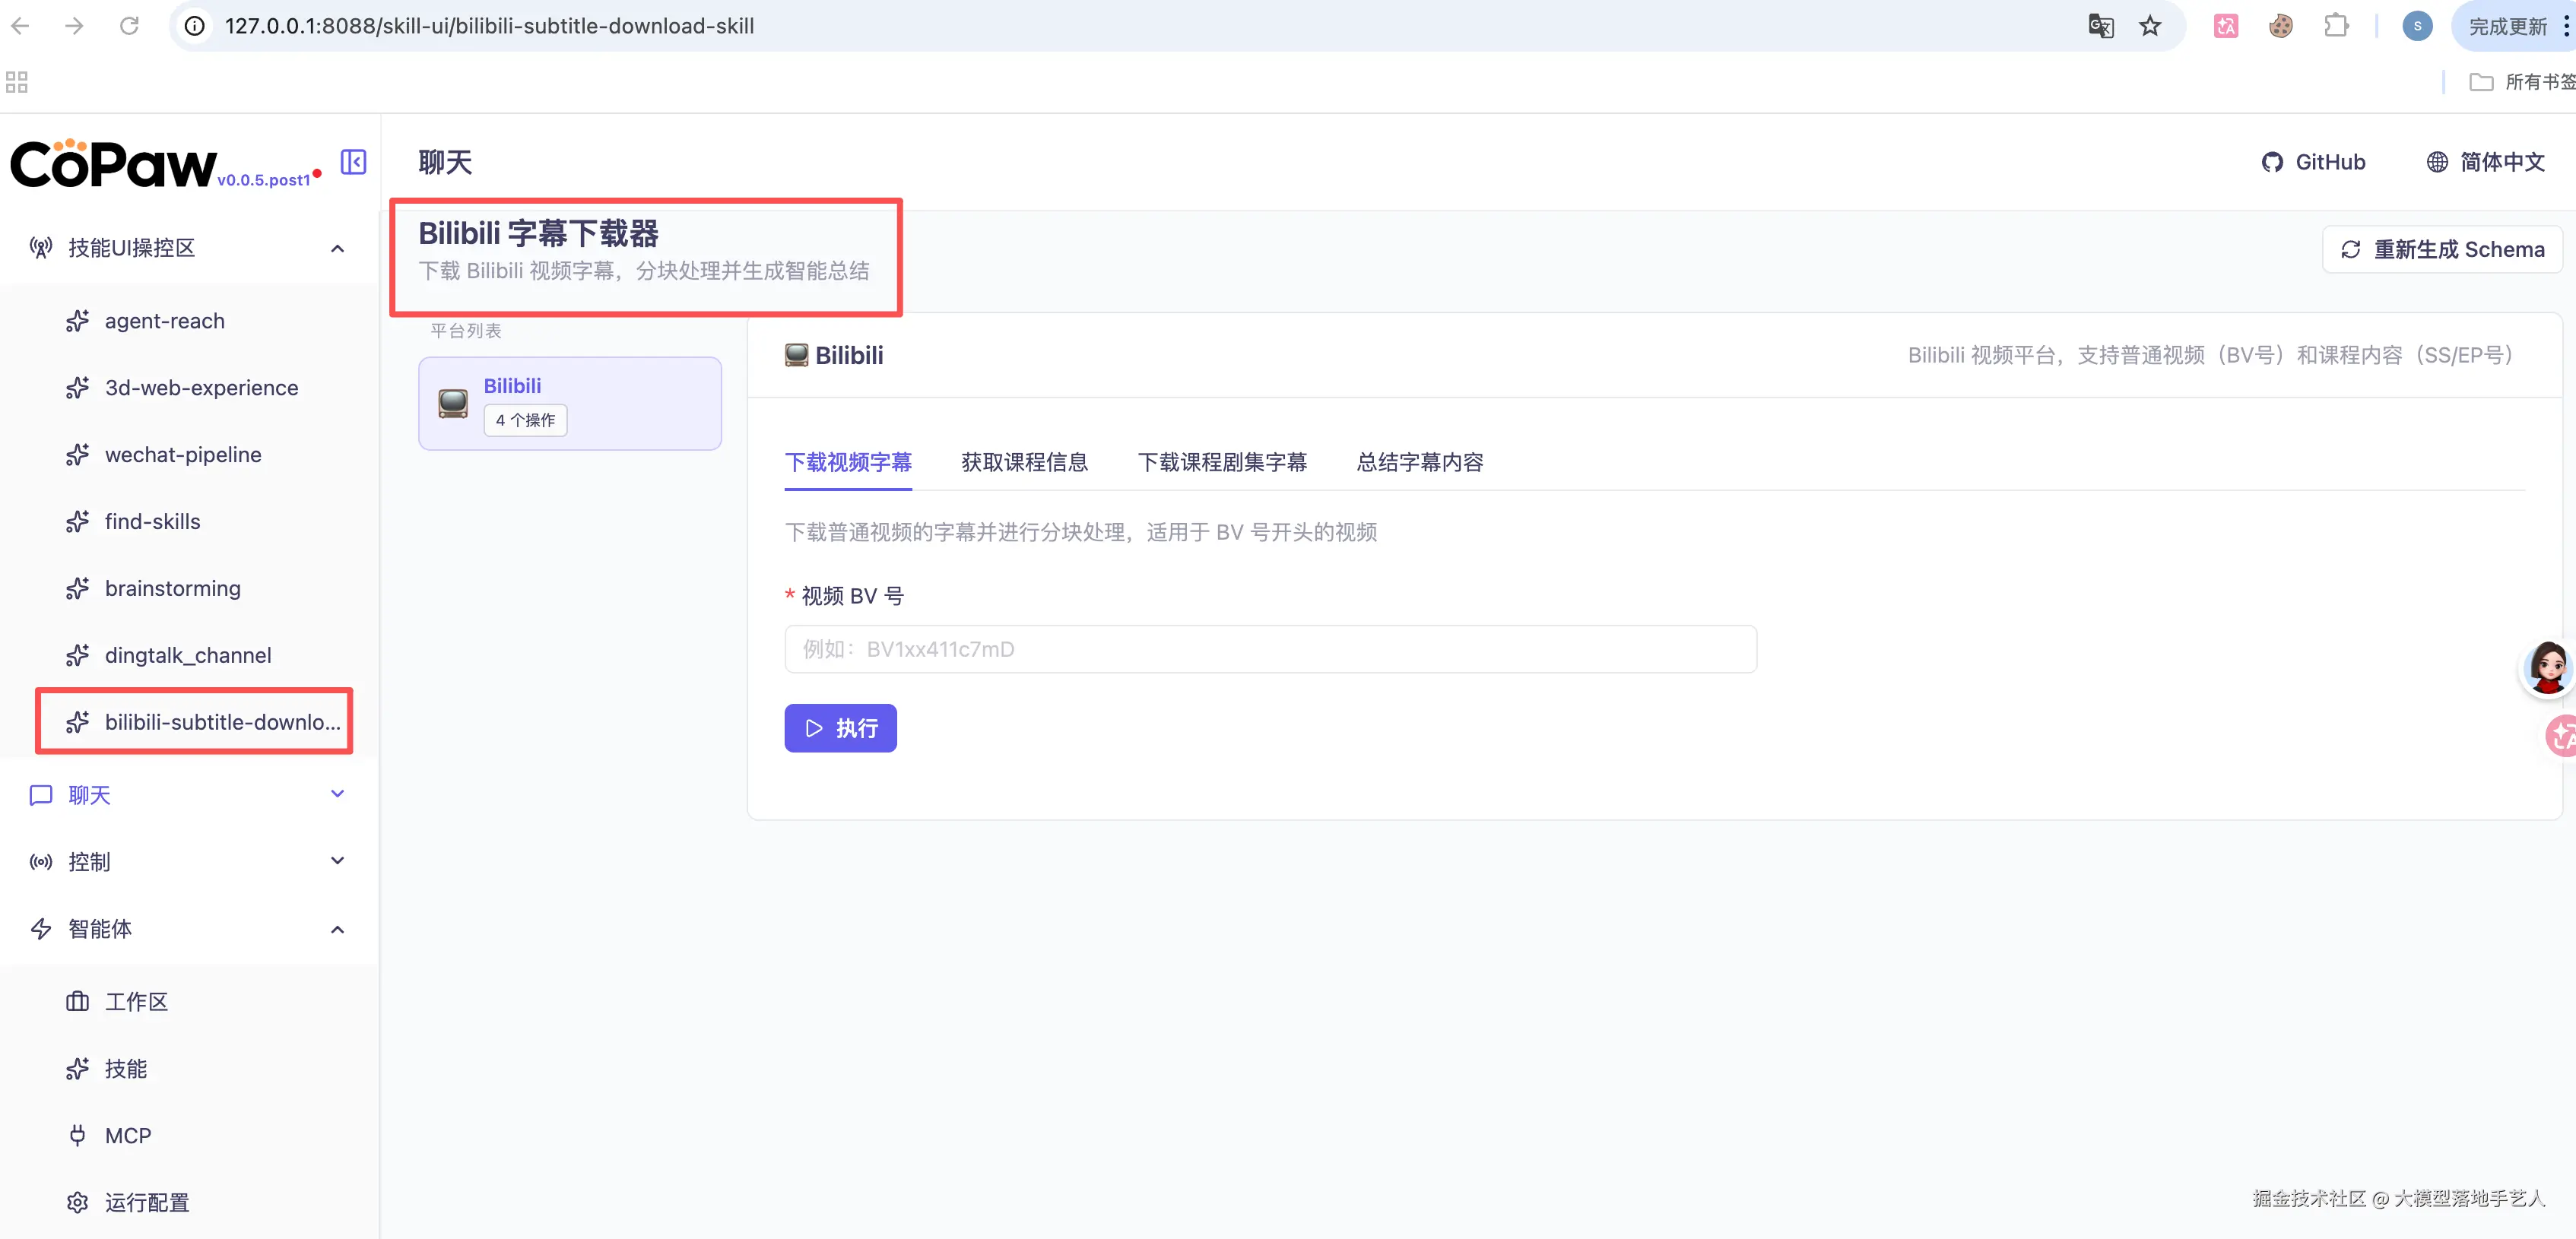Viewport: 2576px width, 1239px height.
Task: Collapse the 智能体 sidebar section
Action: (337, 929)
